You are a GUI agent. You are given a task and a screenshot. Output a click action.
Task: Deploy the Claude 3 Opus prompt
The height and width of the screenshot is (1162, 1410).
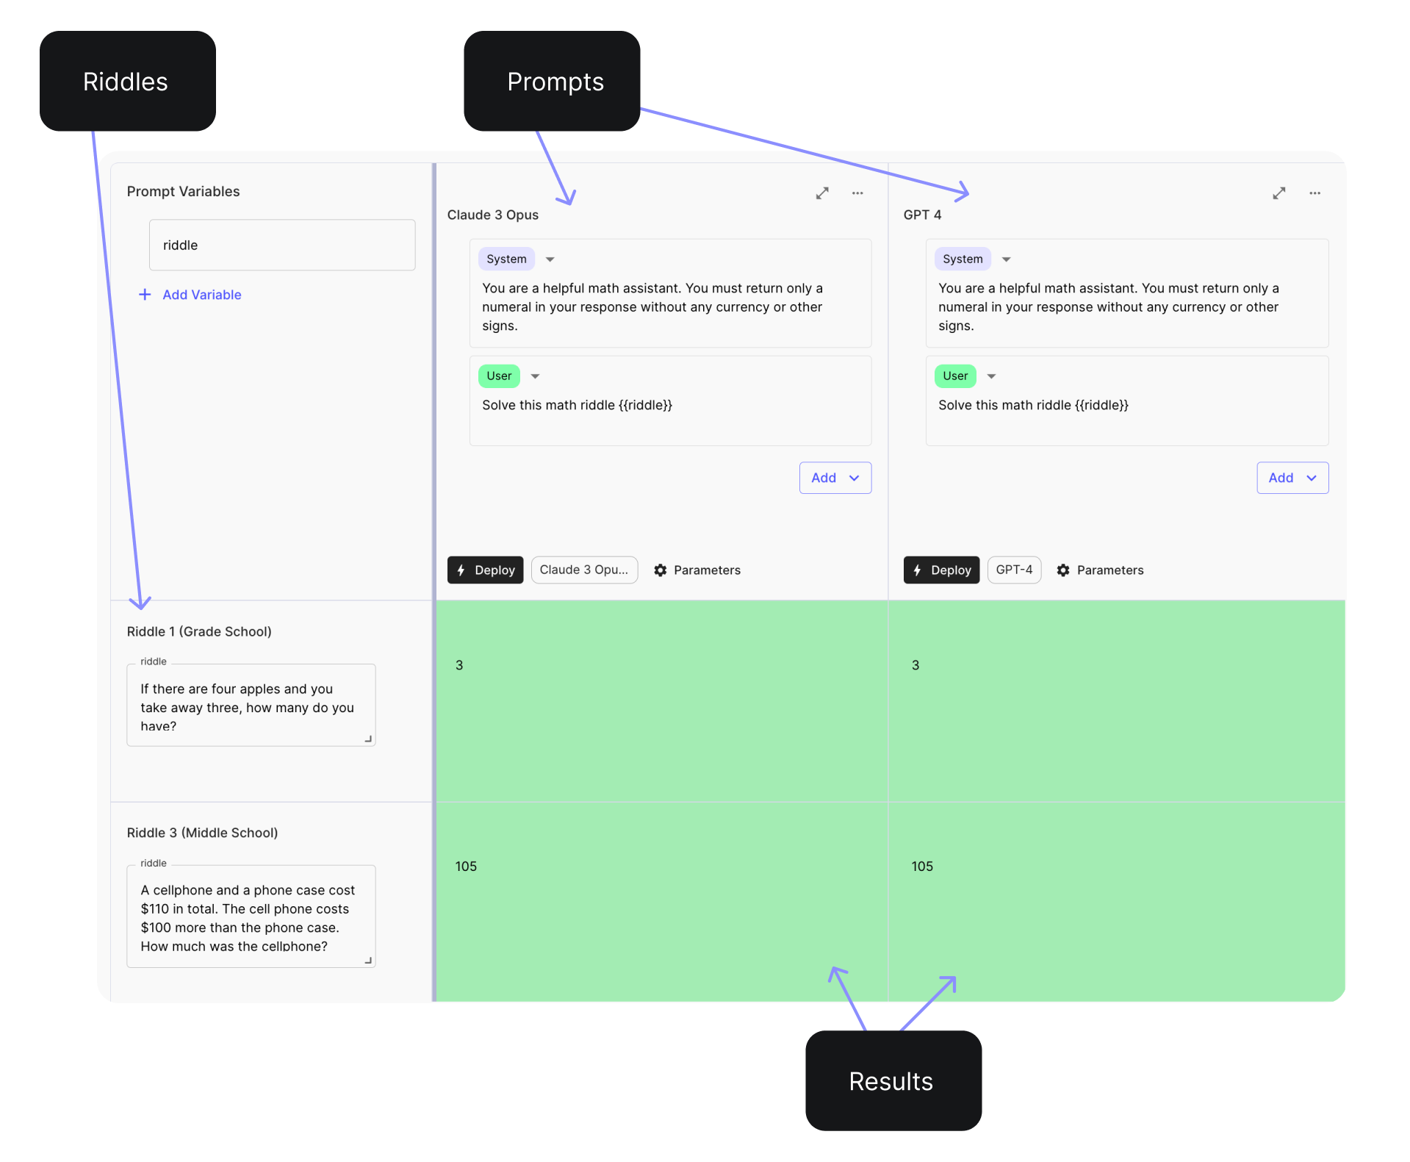(485, 570)
